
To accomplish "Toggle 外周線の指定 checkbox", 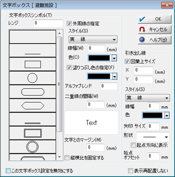I will pyautogui.click(x=69, y=24).
